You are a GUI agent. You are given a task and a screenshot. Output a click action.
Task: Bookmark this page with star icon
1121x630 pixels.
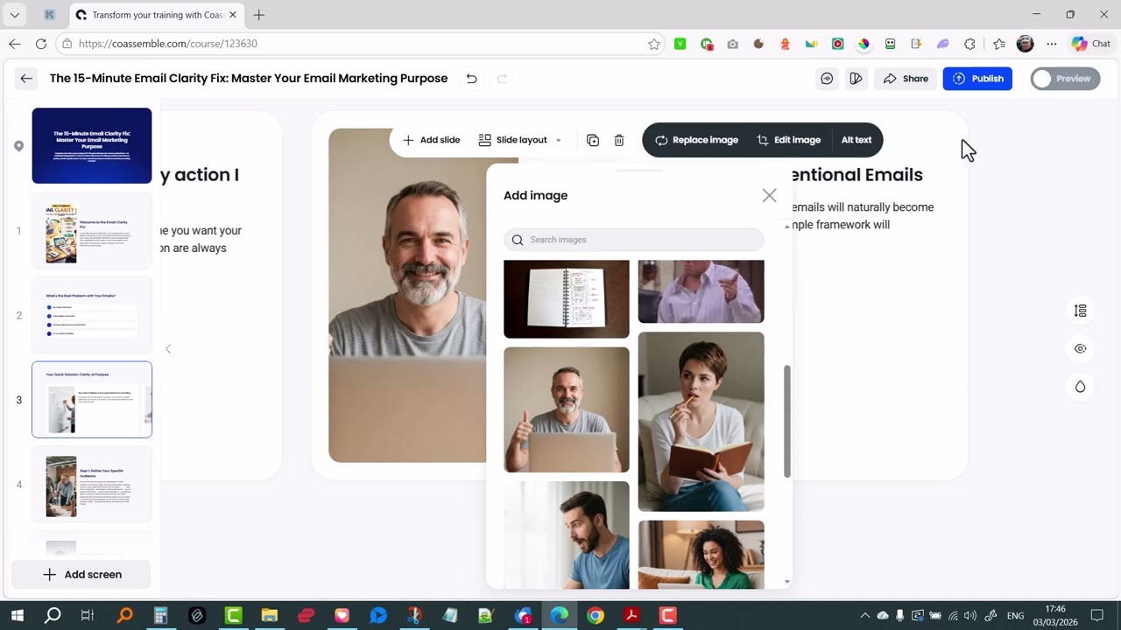point(653,44)
